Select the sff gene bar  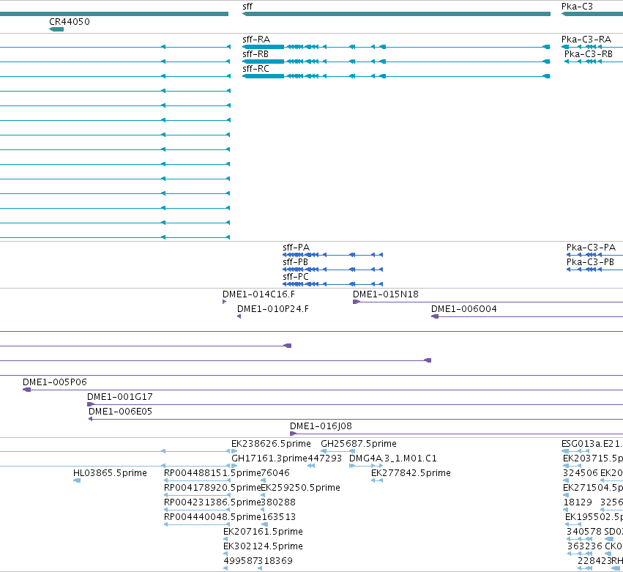coord(396,14)
